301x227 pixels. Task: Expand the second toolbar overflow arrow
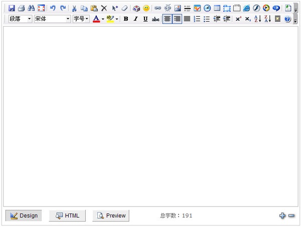pyautogui.click(x=296, y=19)
